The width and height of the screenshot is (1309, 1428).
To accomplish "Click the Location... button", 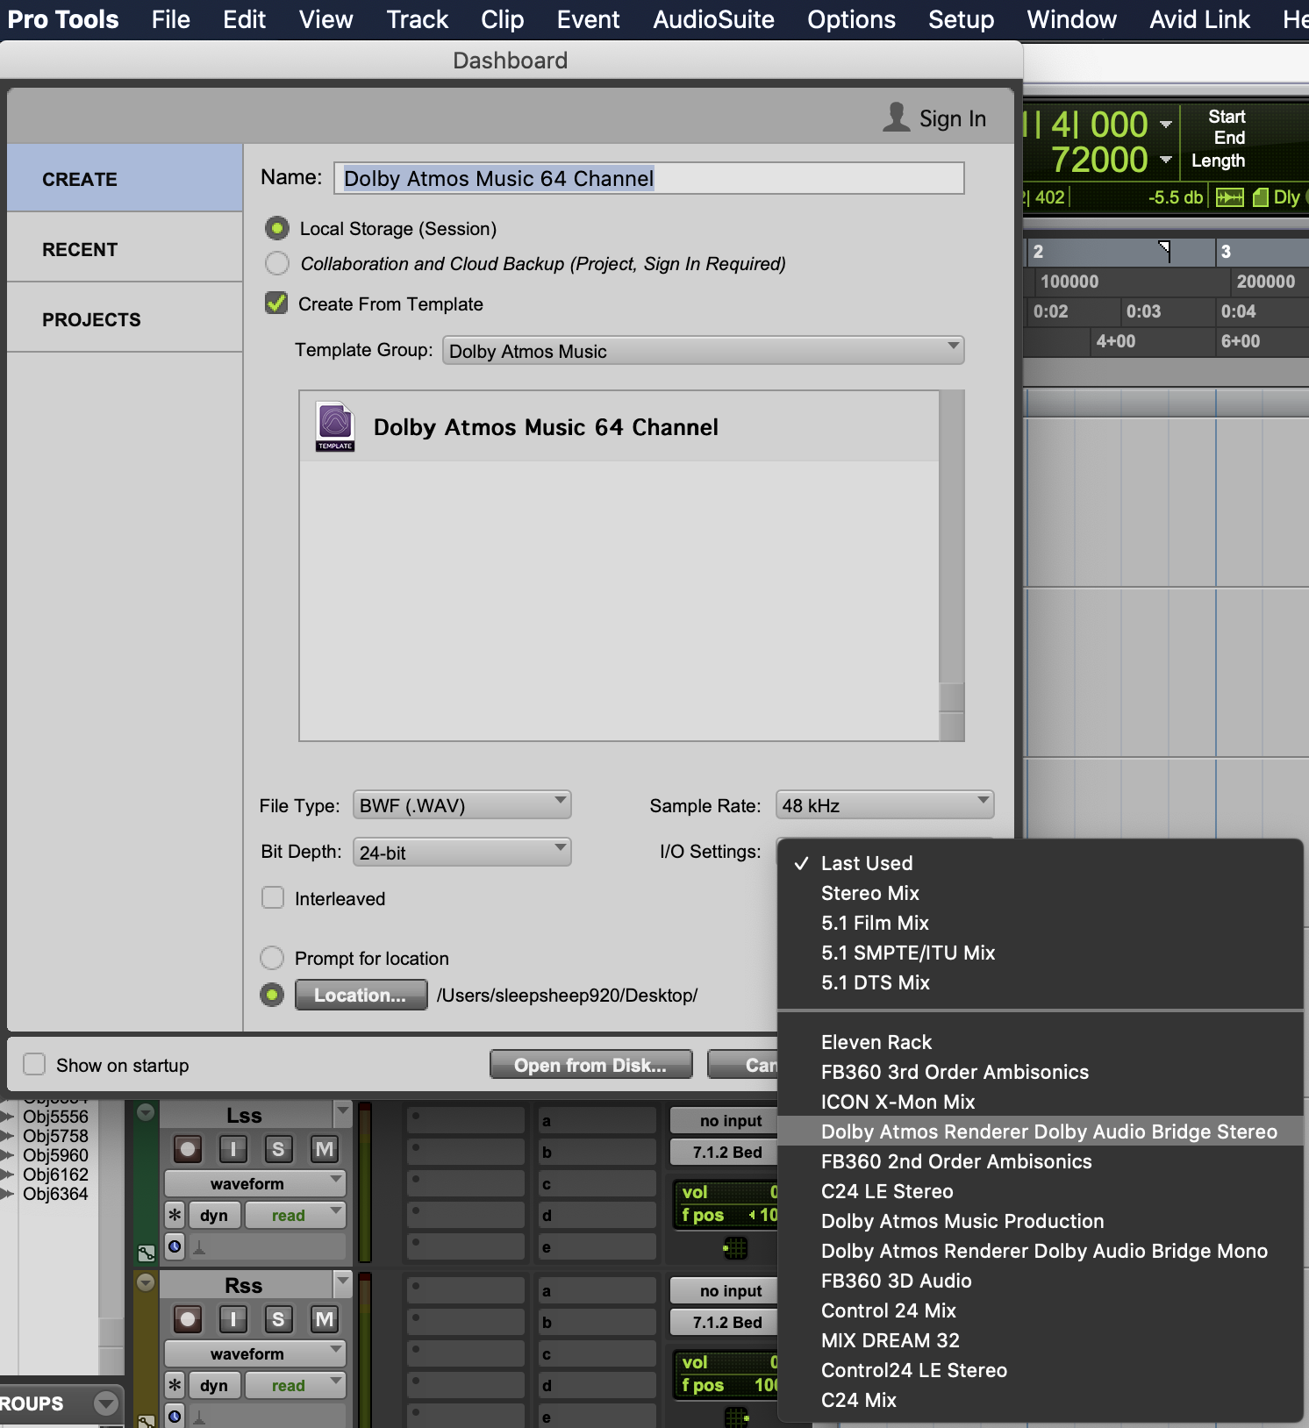I will (x=361, y=995).
